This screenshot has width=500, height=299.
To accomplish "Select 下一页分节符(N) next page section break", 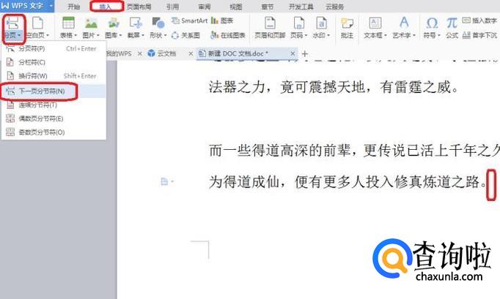I will (x=54, y=91).
